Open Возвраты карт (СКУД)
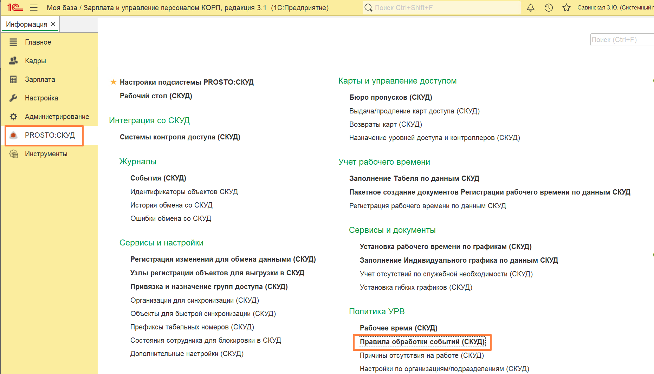The height and width of the screenshot is (374, 654). (x=386, y=124)
